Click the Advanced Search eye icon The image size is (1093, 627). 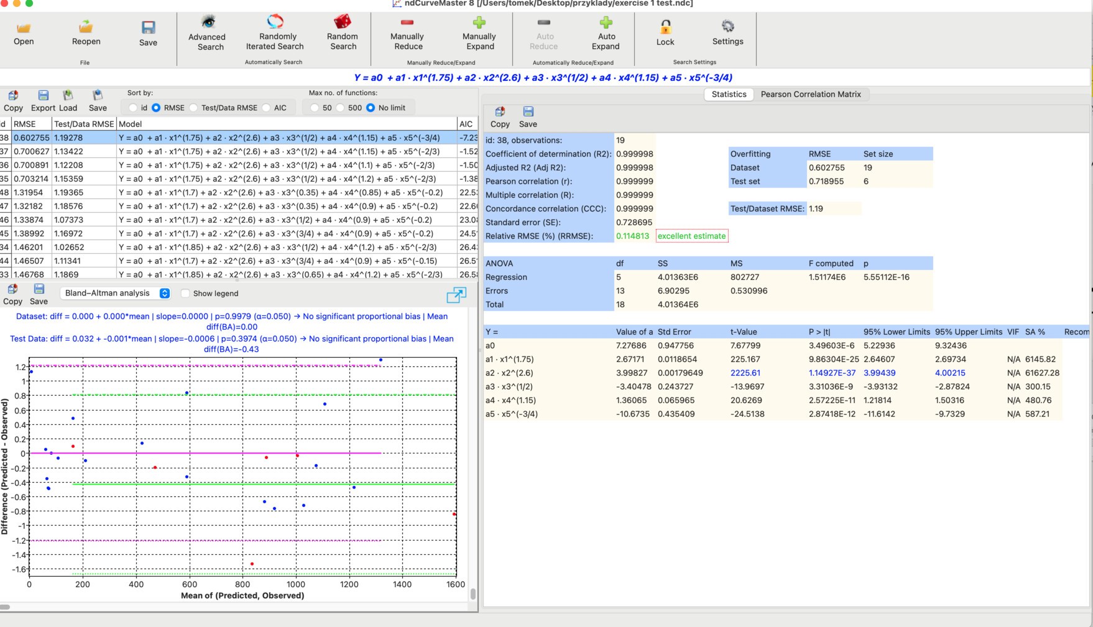point(208,23)
